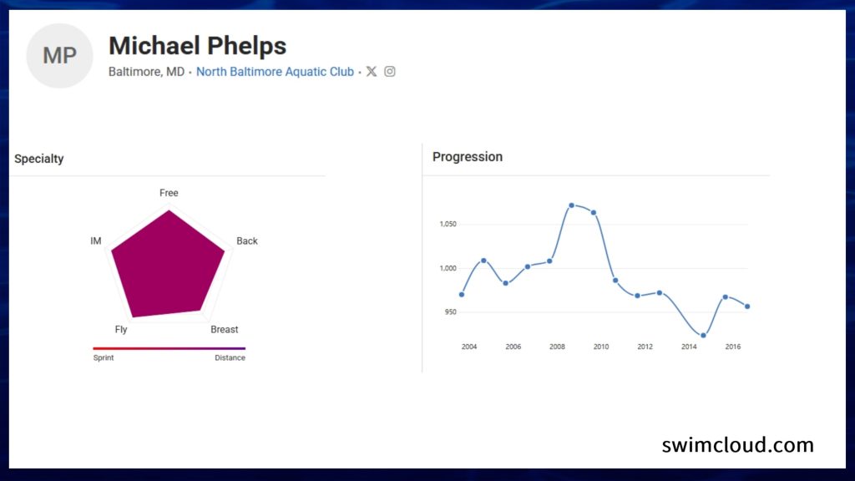Click the Sprint to Distance gradient bar

169,348
